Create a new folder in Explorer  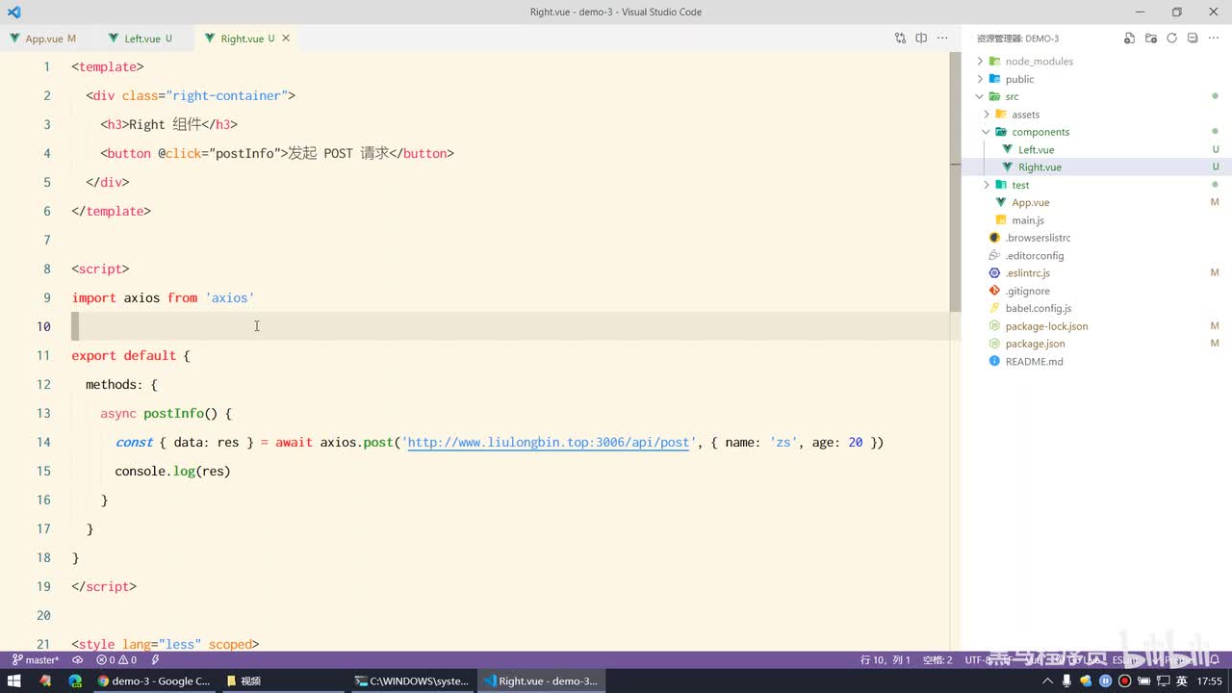pyautogui.click(x=1151, y=38)
